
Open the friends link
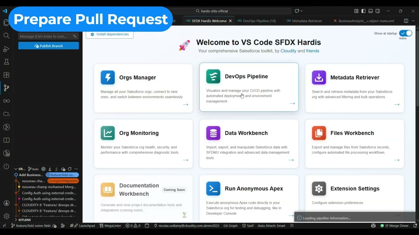(313, 51)
